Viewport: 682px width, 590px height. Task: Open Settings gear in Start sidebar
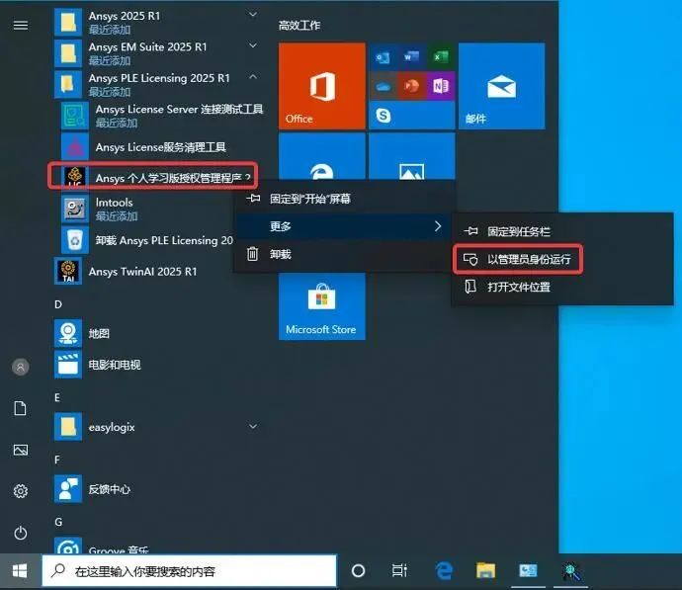[x=21, y=491]
